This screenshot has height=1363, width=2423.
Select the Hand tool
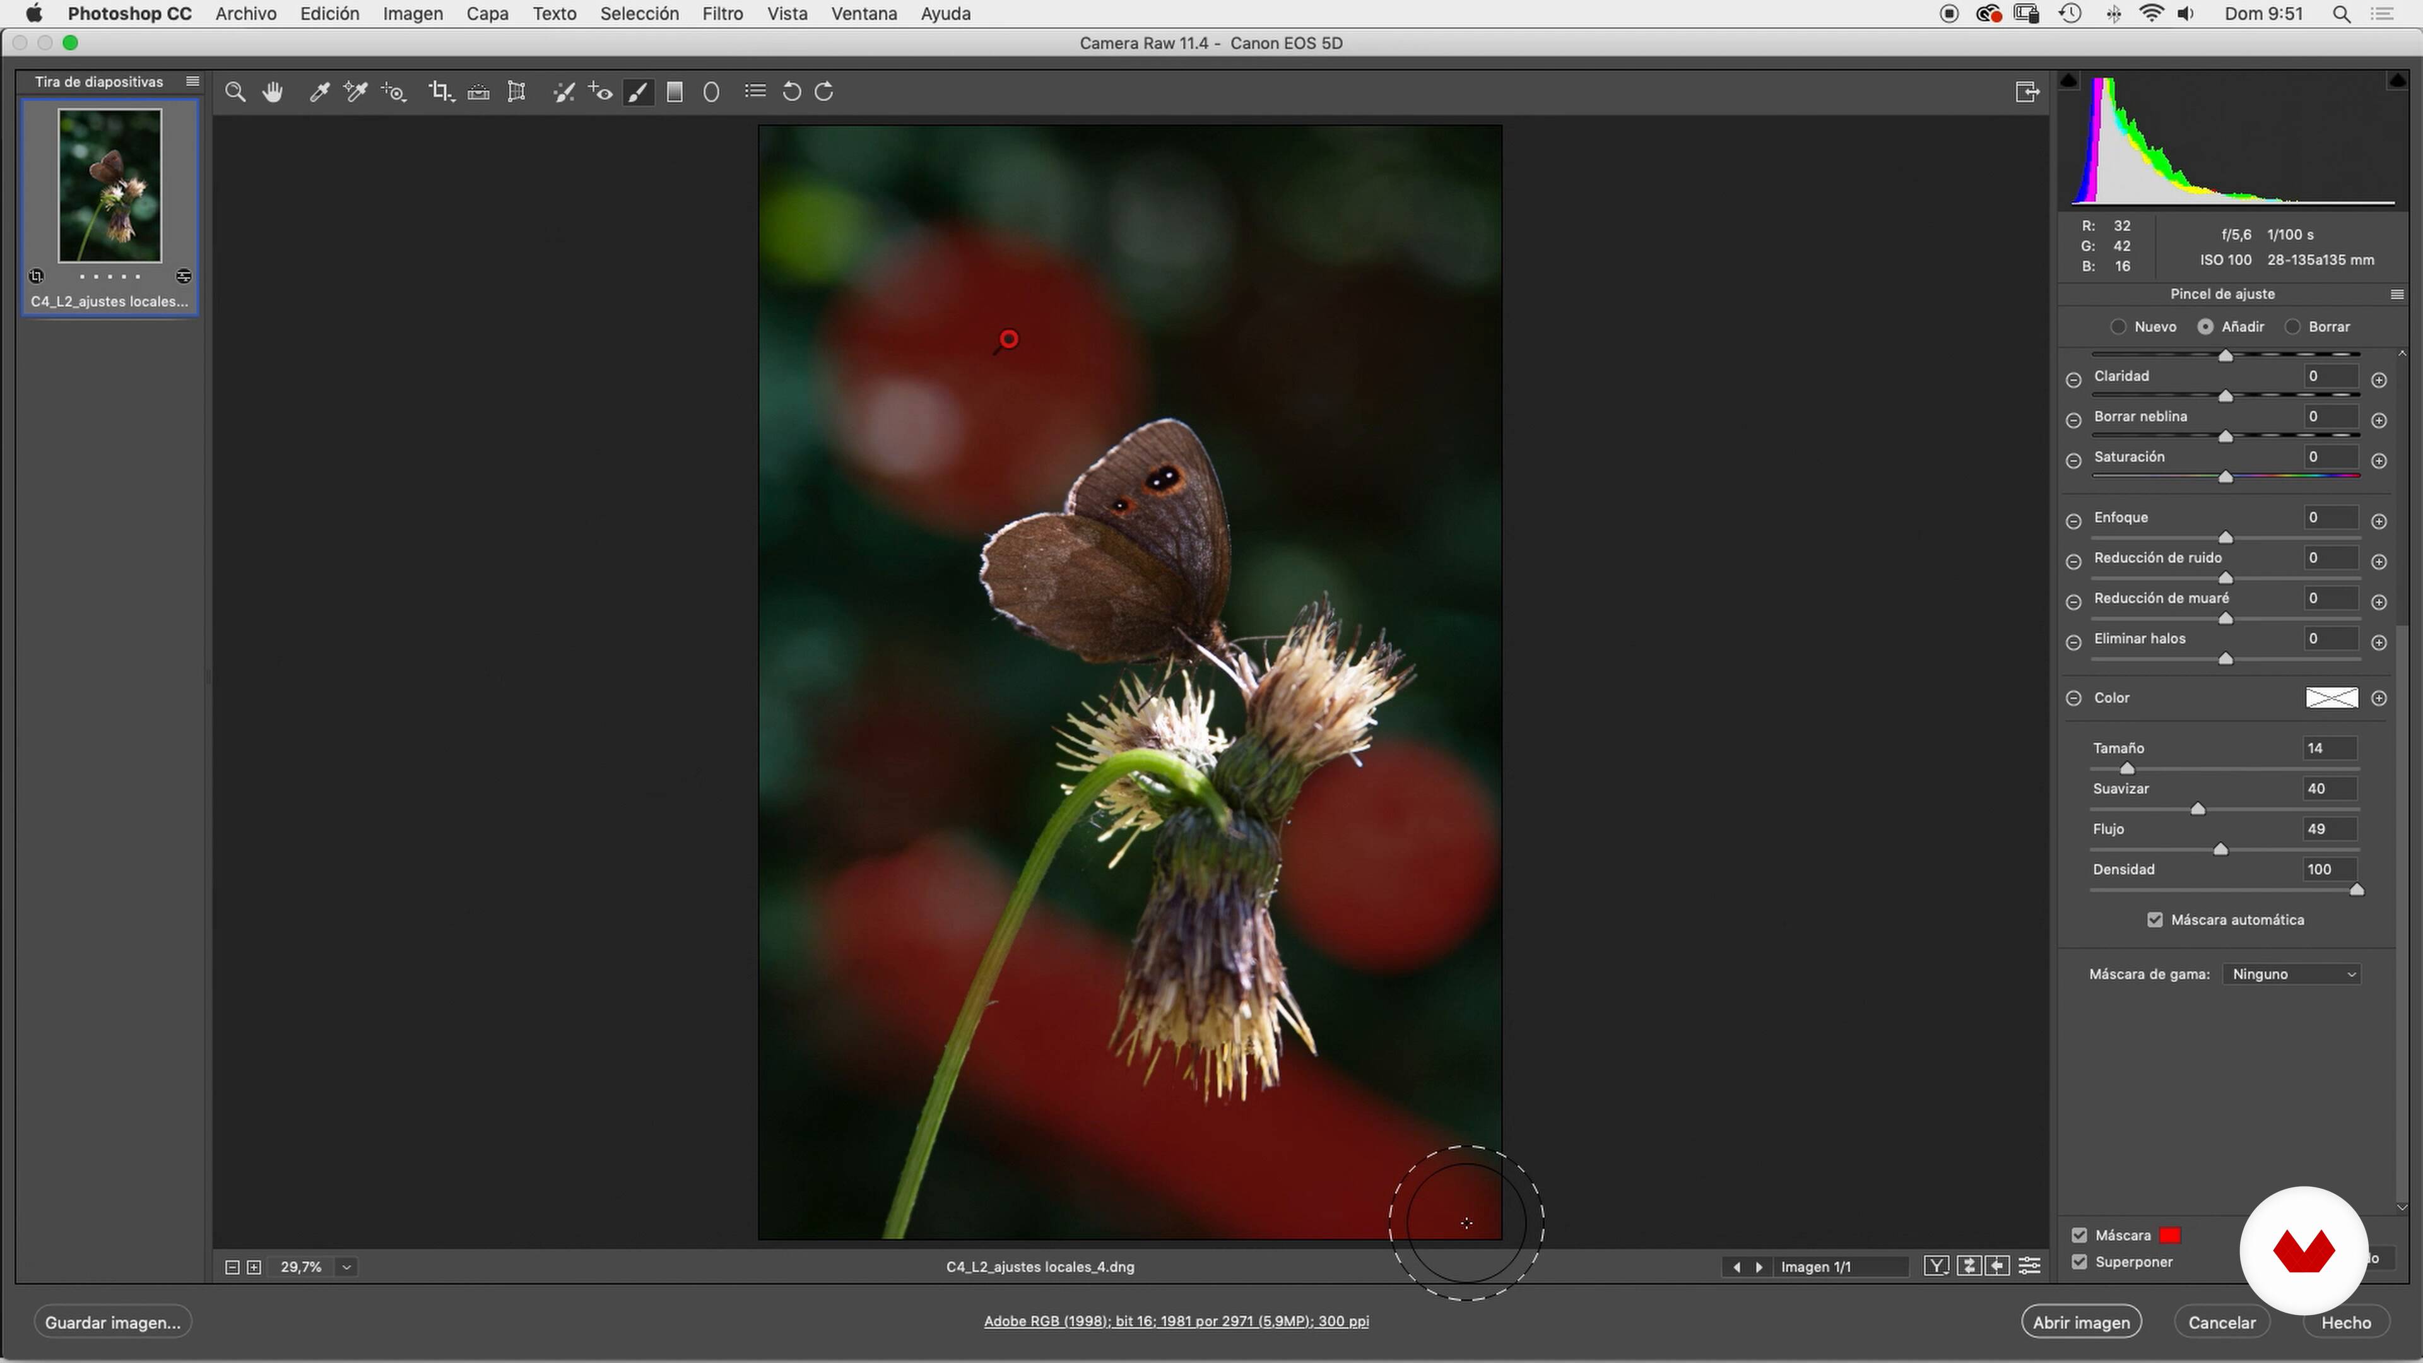coord(273,92)
